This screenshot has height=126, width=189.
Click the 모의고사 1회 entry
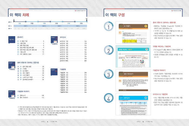[x=73, y=41]
